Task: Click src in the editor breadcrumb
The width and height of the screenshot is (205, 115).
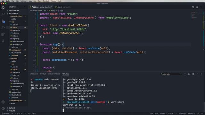Action: (x=45, y=11)
